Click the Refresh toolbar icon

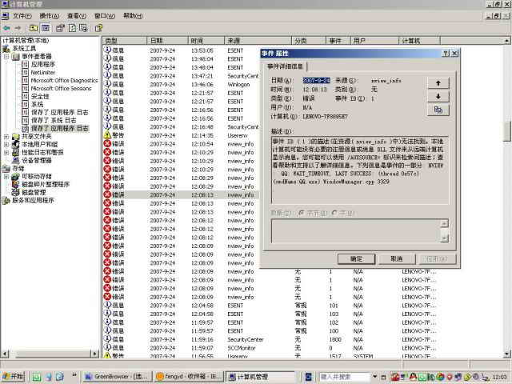[x=72, y=29]
